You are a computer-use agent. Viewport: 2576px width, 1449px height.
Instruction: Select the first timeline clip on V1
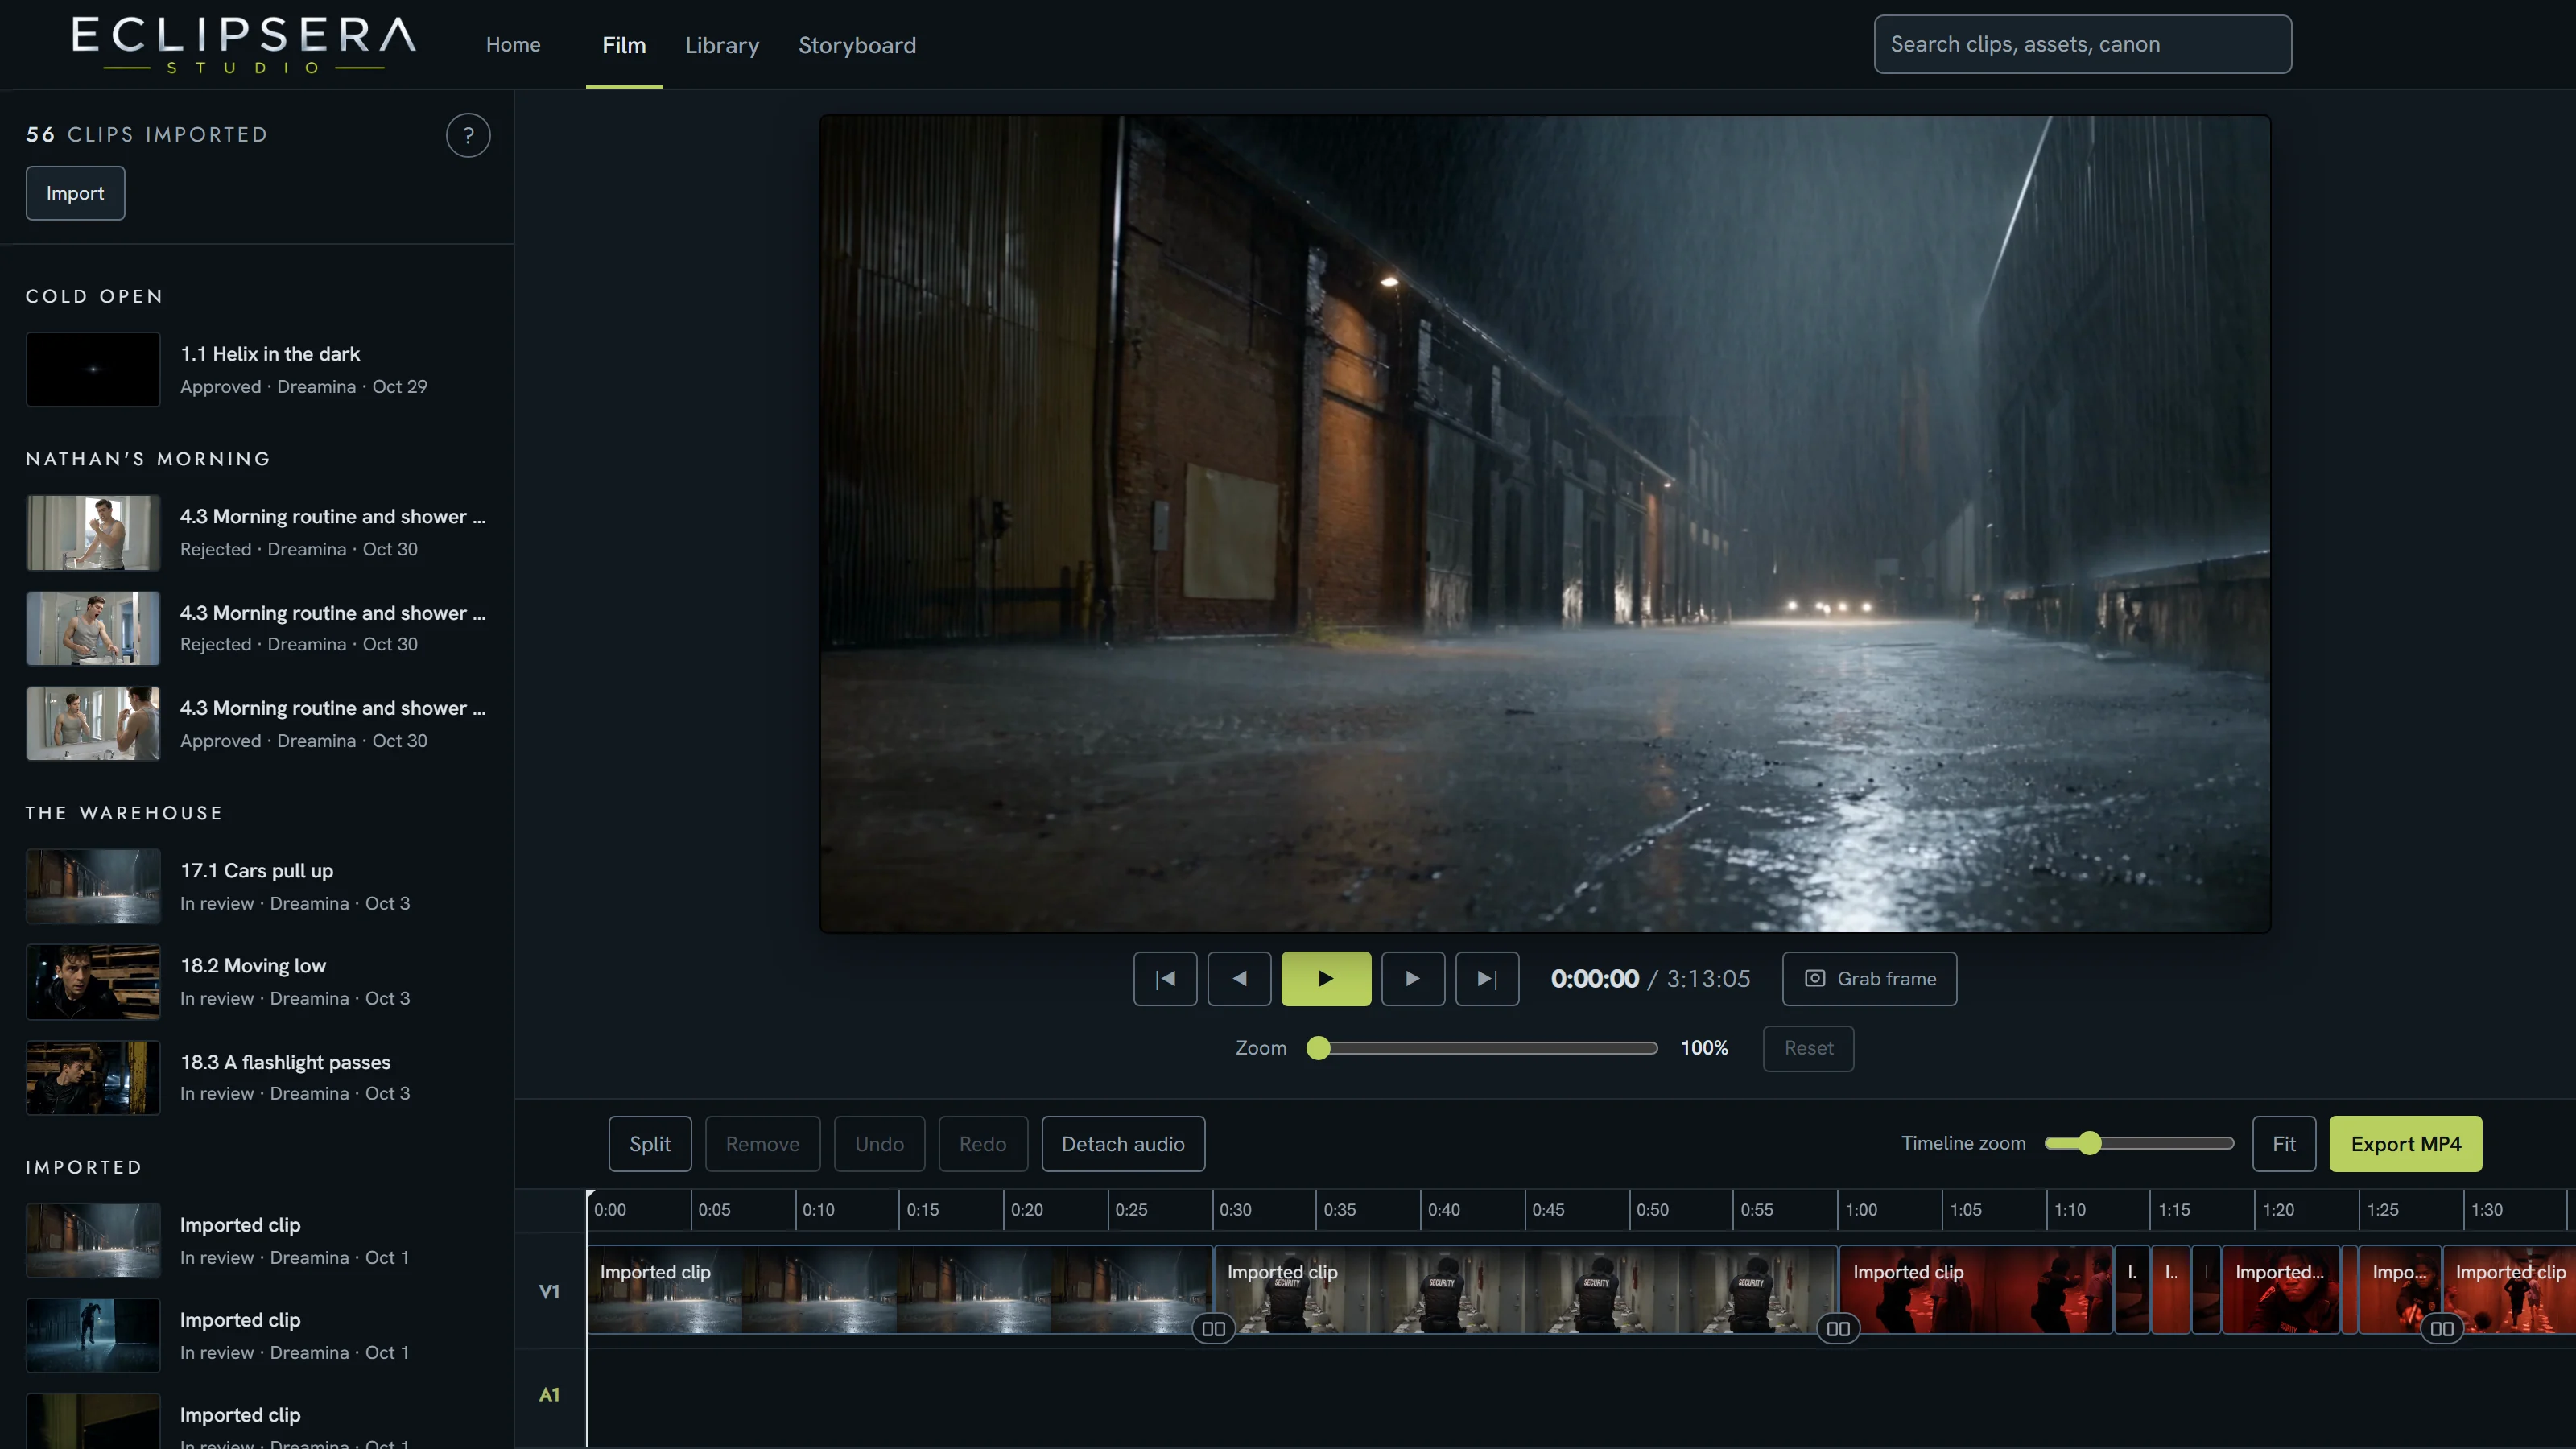(900, 1289)
